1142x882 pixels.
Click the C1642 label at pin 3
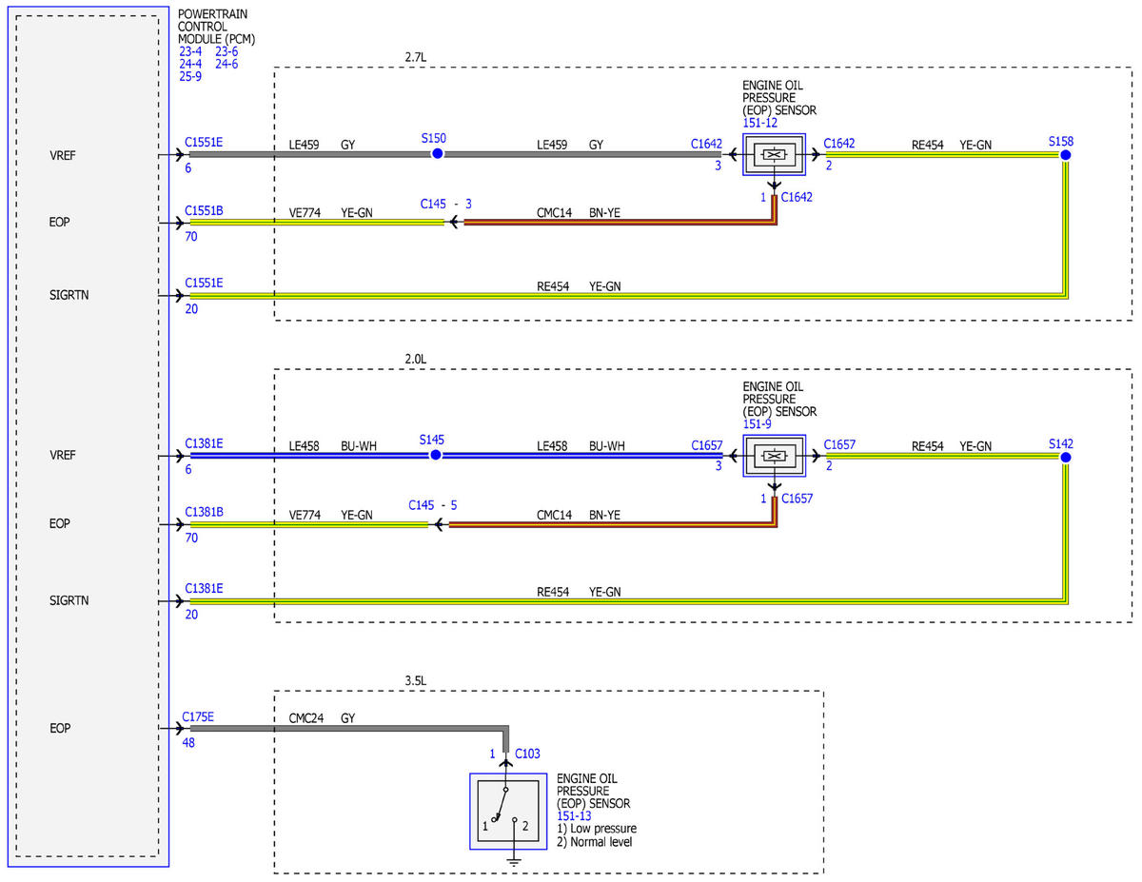coord(706,143)
